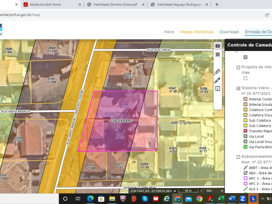Image resolution: width=272 pixels, height=204 pixels.
Task: Click the share page icon in address bar
Action: [x=267, y=15]
